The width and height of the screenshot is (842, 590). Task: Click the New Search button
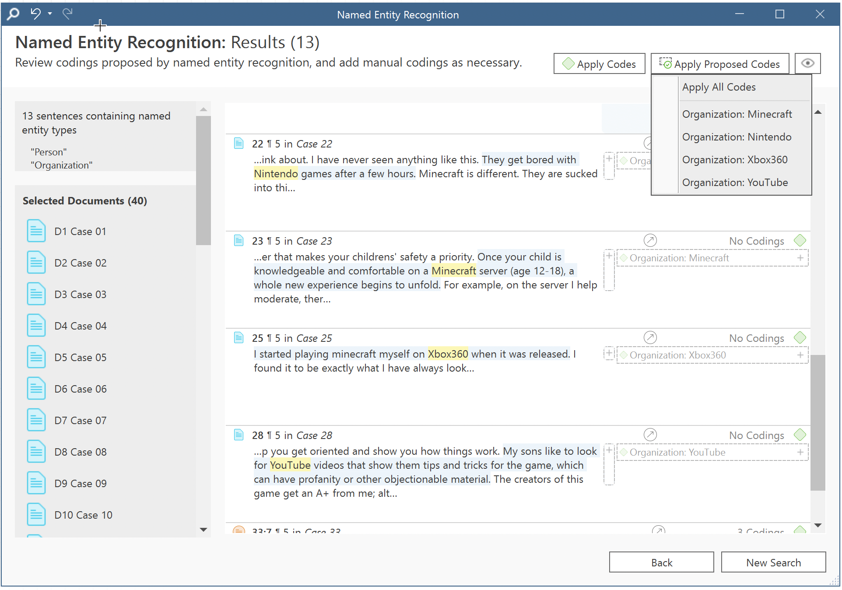click(773, 562)
